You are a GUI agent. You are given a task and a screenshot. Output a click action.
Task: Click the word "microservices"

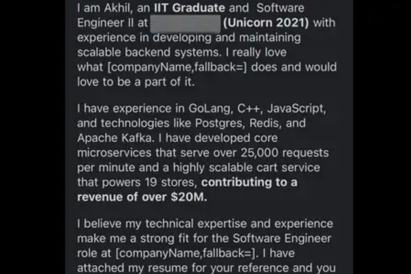pyautogui.click(x=114, y=153)
